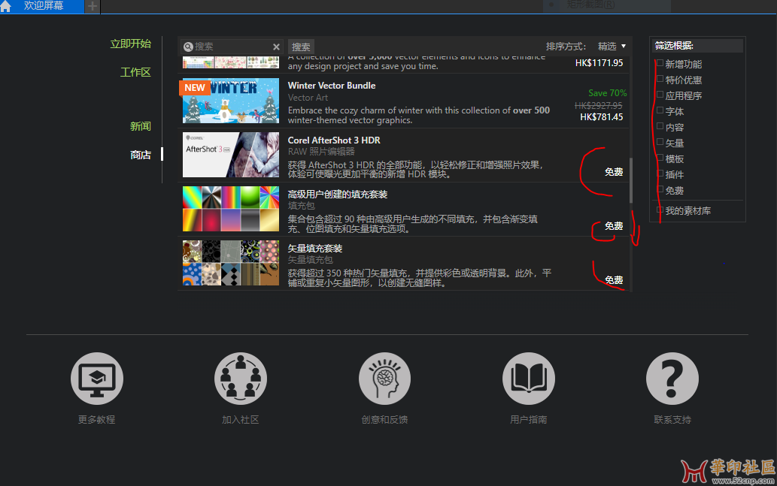Click the RAW 照片编辑器 subtitle

click(x=321, y=152)
